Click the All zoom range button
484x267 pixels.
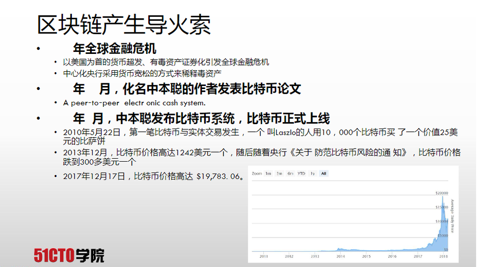point(323,173)
